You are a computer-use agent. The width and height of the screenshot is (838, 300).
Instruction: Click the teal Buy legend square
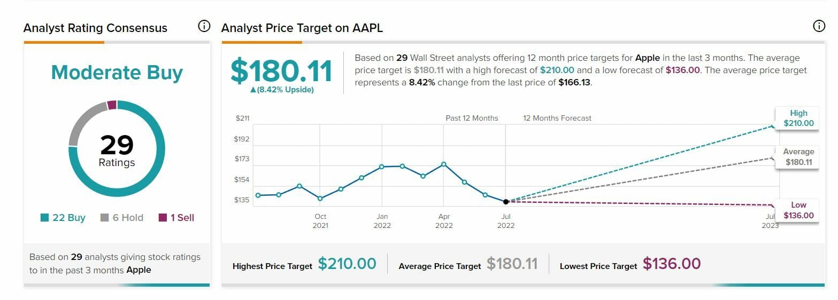(x=45, y=218)
